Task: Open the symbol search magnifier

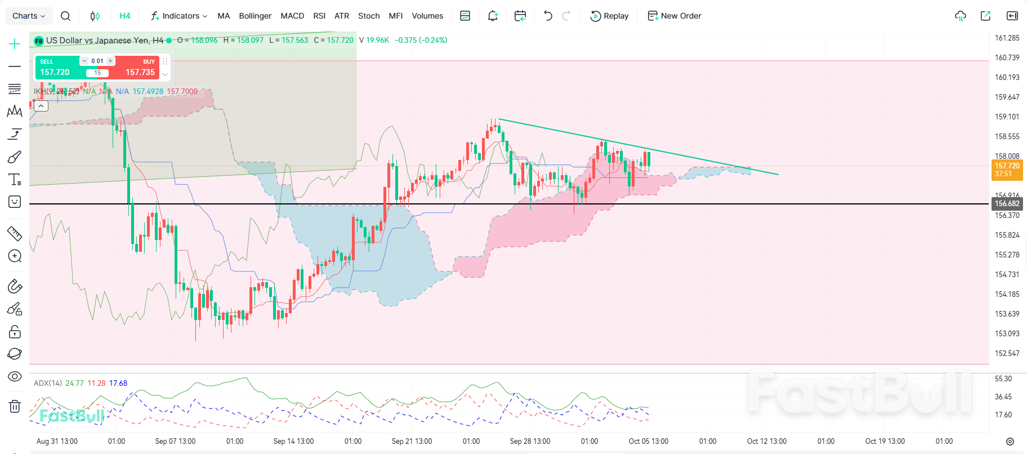Action: point(65,16)
